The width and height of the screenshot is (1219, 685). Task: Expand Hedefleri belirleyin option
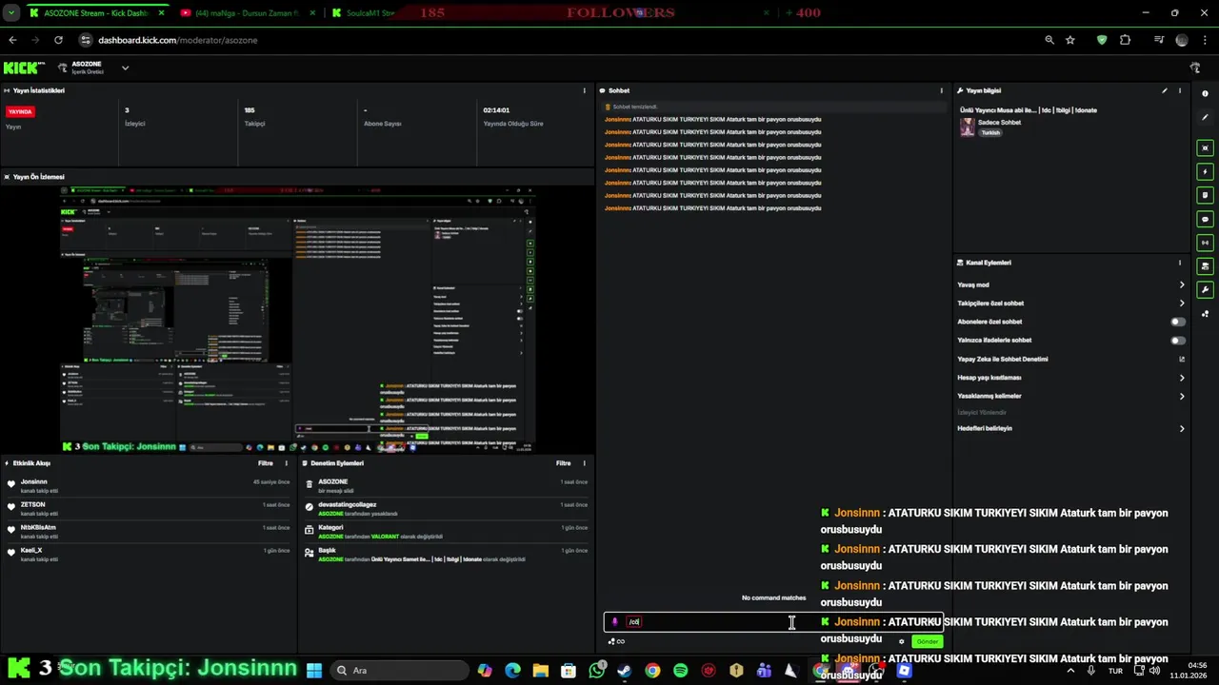coord(1182,428)
